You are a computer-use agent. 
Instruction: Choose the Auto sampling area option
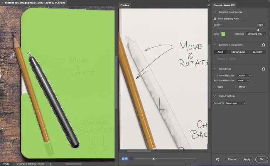[220, 52]
